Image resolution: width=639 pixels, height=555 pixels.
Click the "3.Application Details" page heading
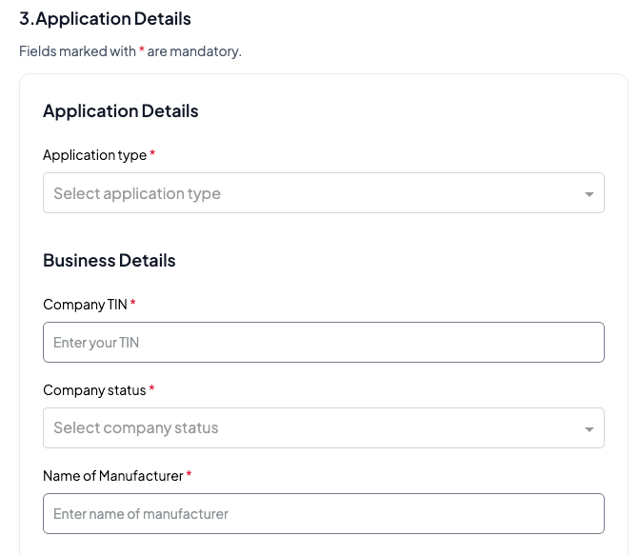tap(105, 19)
